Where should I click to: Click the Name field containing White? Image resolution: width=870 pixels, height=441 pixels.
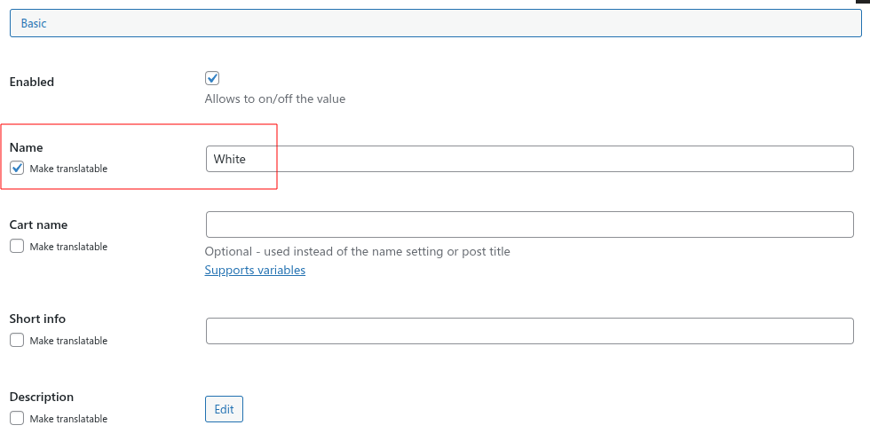pyautogui.click(x=529, y=159)
